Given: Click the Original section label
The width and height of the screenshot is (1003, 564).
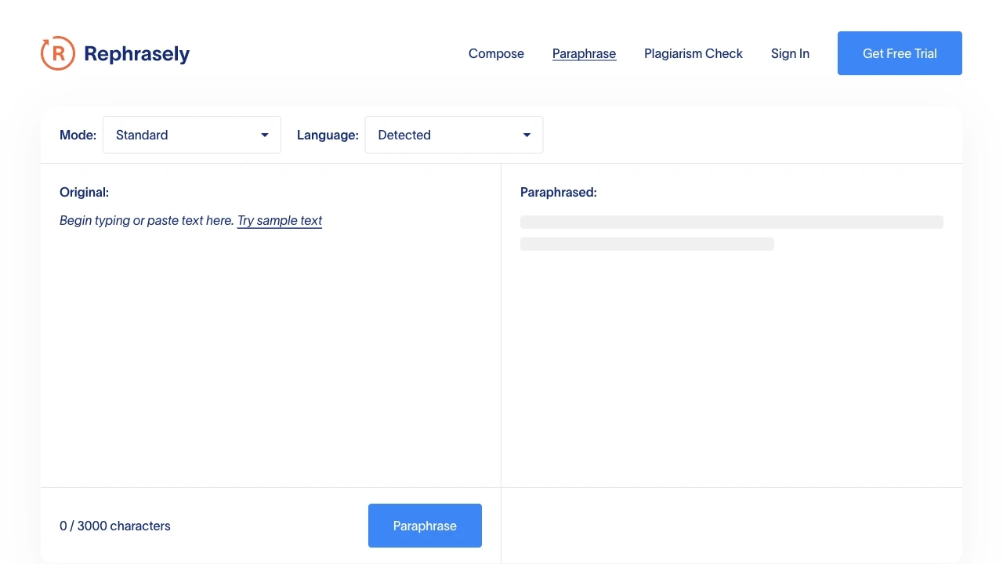Looking at the screenshot, I should [84, 192].
